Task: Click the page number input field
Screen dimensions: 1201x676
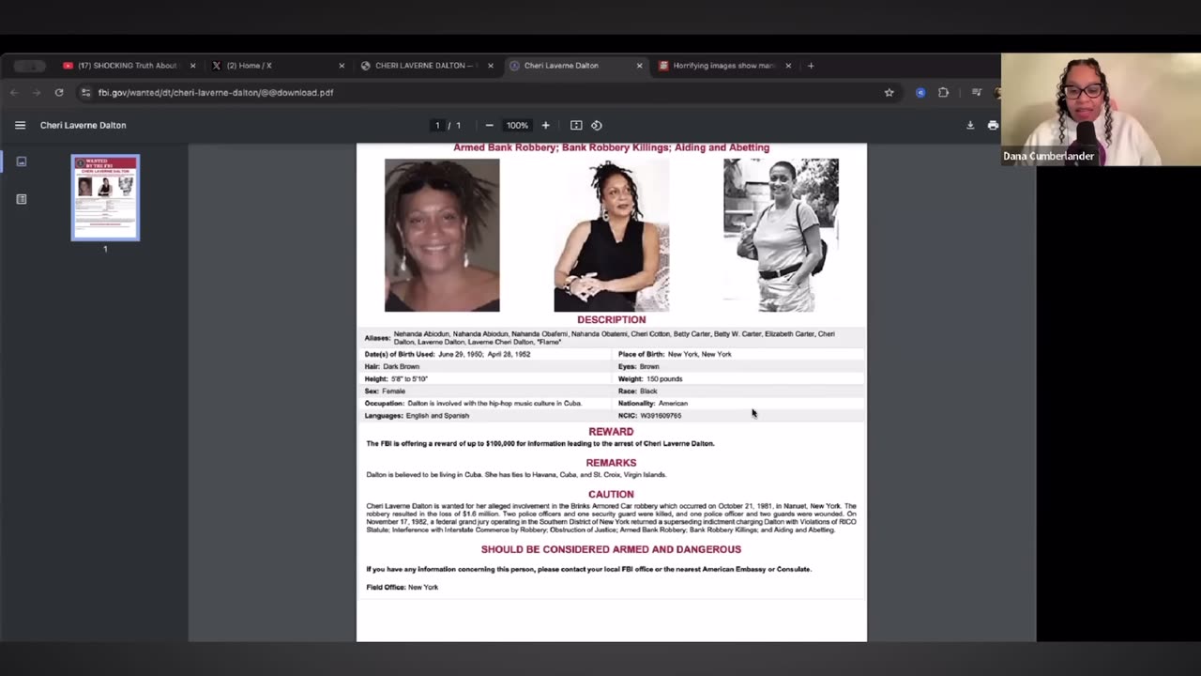Action: [437, 125]
